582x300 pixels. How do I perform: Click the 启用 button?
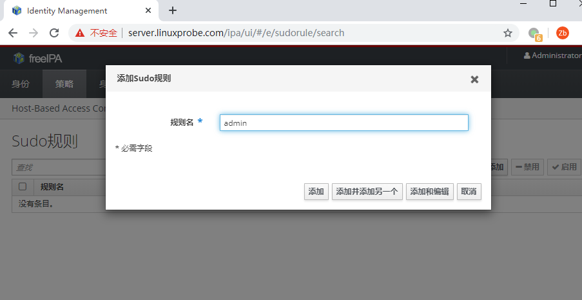pyautogui.click(x=564, y=167)
